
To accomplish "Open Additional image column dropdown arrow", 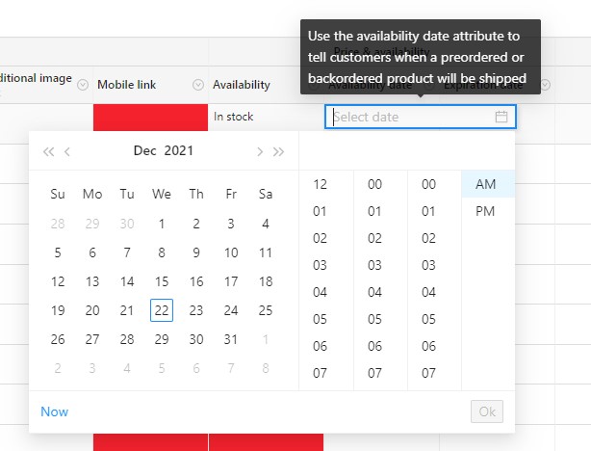I will click(x=82, y=85).
